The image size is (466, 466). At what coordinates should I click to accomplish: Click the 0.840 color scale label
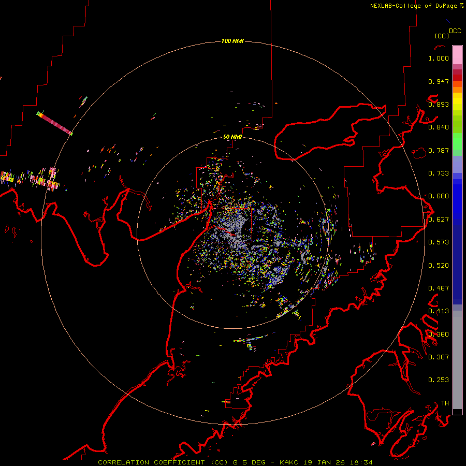[x=439, y=127]
